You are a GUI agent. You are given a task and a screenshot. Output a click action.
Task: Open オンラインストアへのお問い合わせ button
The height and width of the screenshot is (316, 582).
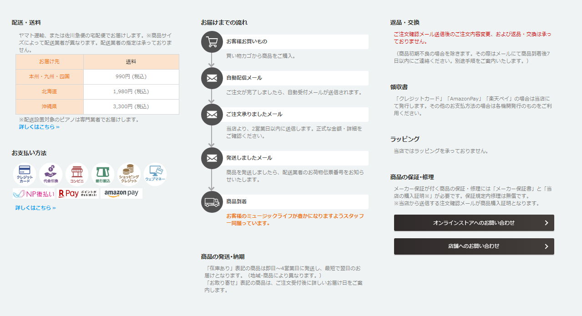pos(474,223)
